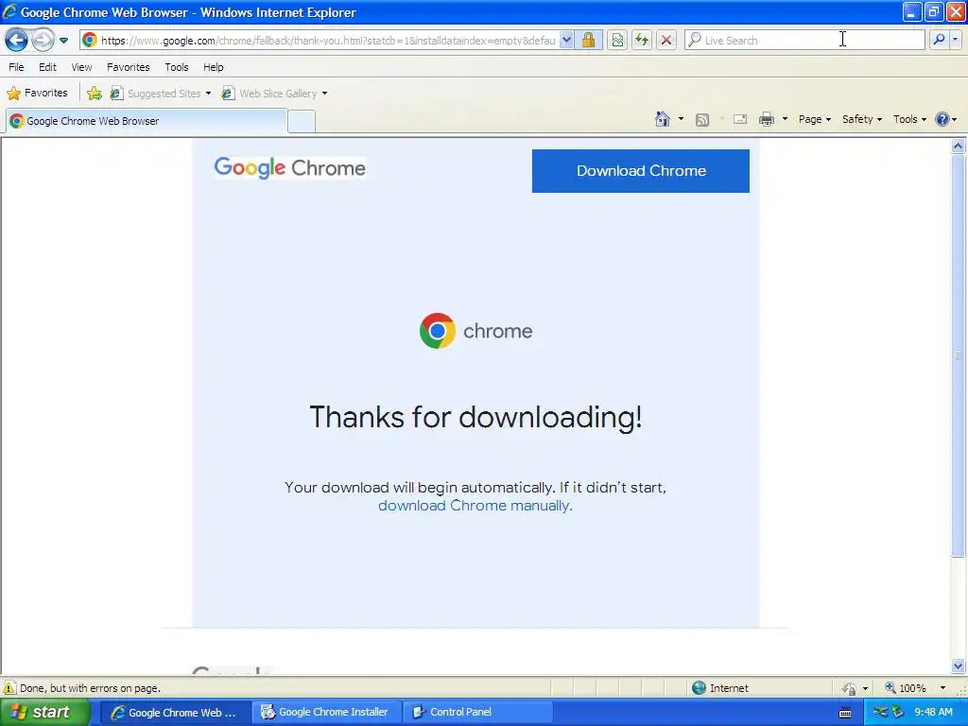Click Add to Favorites Bar star icon

pos(95,94)
